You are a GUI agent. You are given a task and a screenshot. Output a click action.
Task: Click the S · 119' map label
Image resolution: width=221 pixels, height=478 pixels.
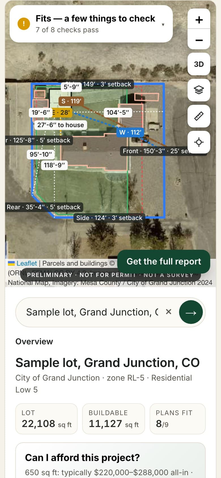[x=71, y=101]
